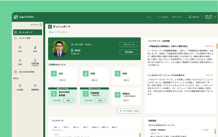This screenshot has width=218, height=137.
Task: Collapse the sidebar with 折りたたむ icon
Action: (x=41, y=25)
